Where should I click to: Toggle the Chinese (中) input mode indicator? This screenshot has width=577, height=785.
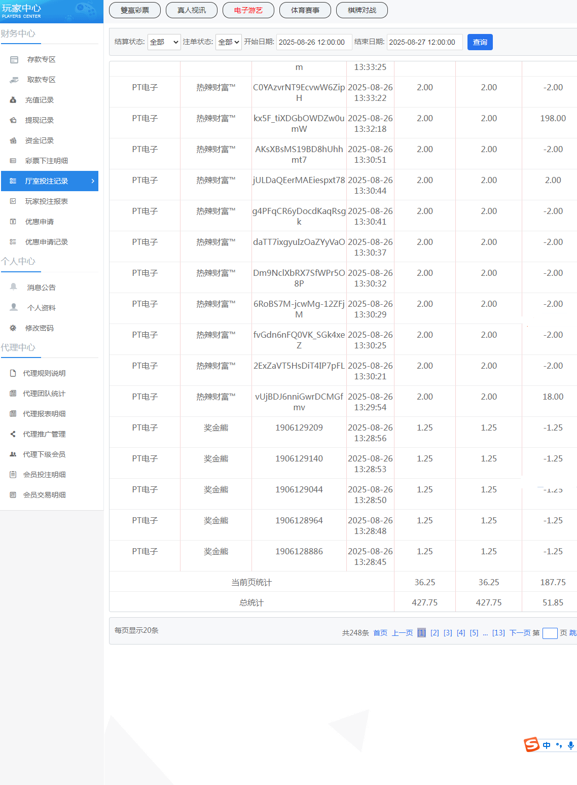[547, 745]
